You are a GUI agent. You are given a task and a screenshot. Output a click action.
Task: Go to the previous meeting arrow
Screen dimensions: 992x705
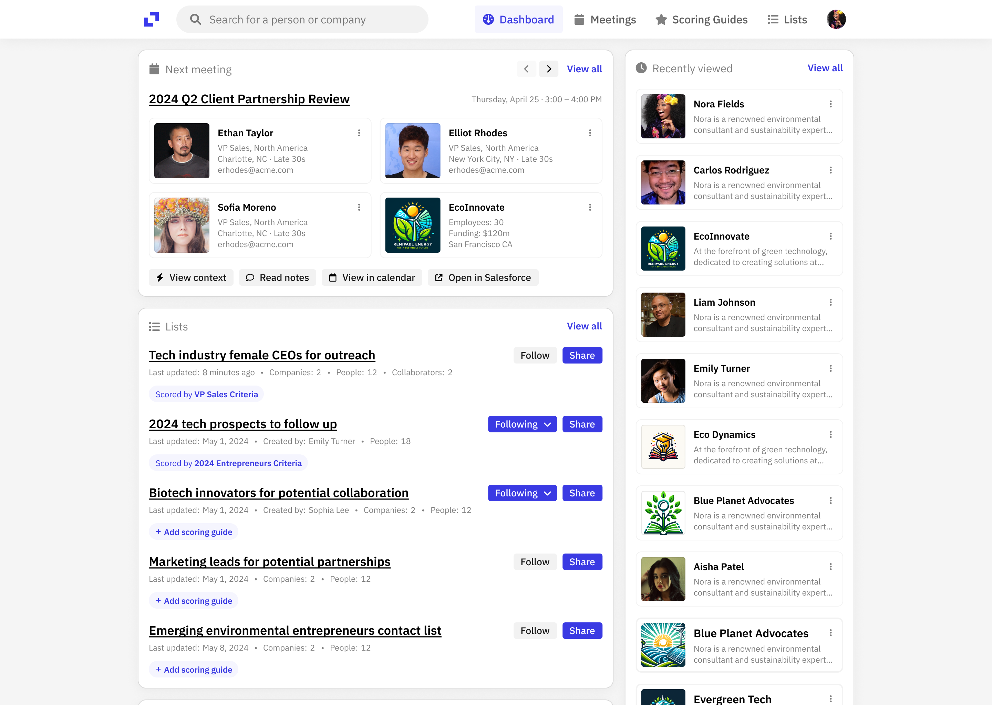(526, 69)
